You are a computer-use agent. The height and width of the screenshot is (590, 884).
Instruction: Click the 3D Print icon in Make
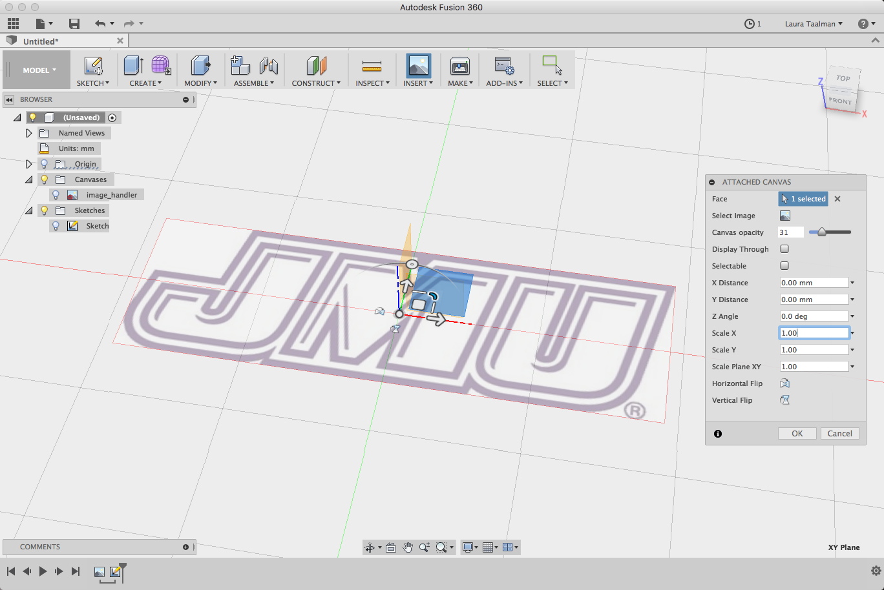459,65
